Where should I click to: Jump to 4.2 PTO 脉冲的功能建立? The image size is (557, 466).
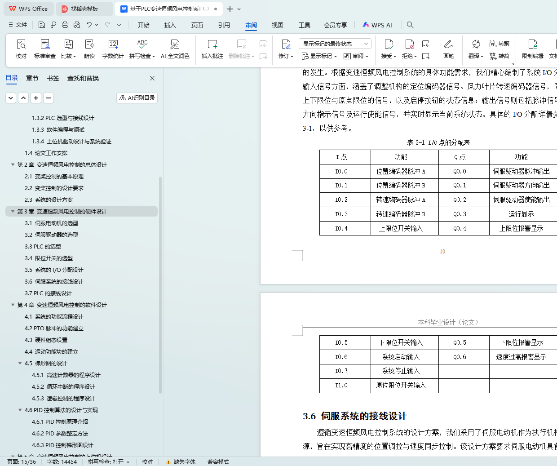point(54,328)
